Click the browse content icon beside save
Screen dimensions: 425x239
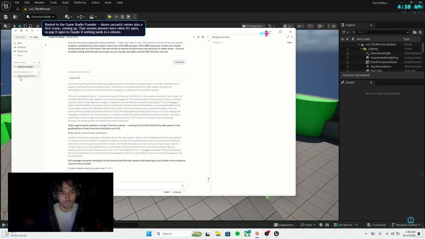pyautogui.click(x=15, y=17)
